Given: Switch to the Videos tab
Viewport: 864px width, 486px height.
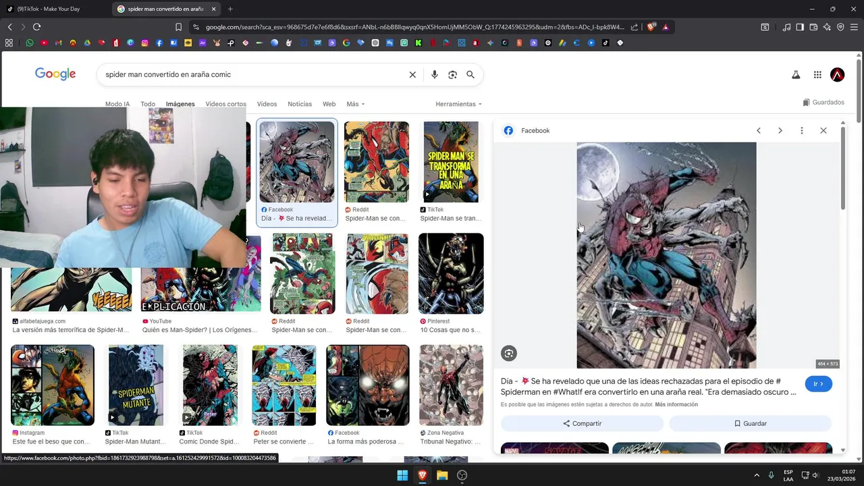Looking at the screenshot, I should 267,104.
